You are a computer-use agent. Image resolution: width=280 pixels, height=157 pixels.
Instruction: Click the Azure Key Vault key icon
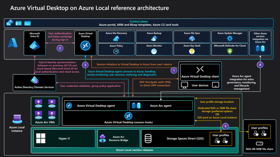click(x=192, y=51)
